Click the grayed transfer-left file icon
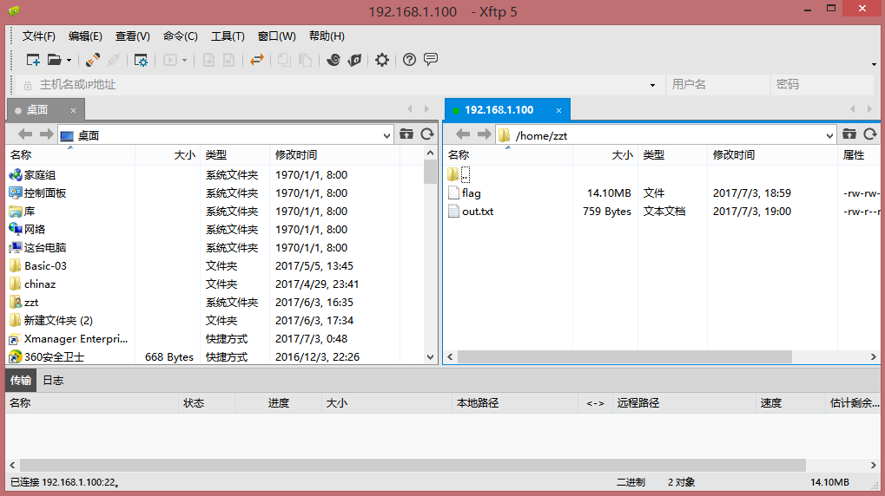This screenshot has width=885, height=496. (208, 60)
